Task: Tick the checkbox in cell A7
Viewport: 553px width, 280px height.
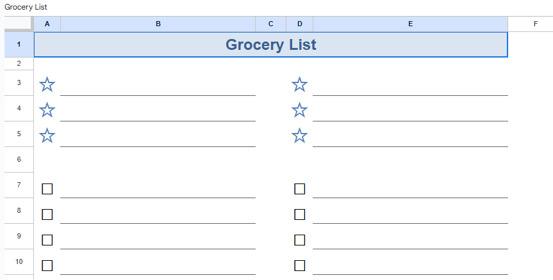Action: 47,189
